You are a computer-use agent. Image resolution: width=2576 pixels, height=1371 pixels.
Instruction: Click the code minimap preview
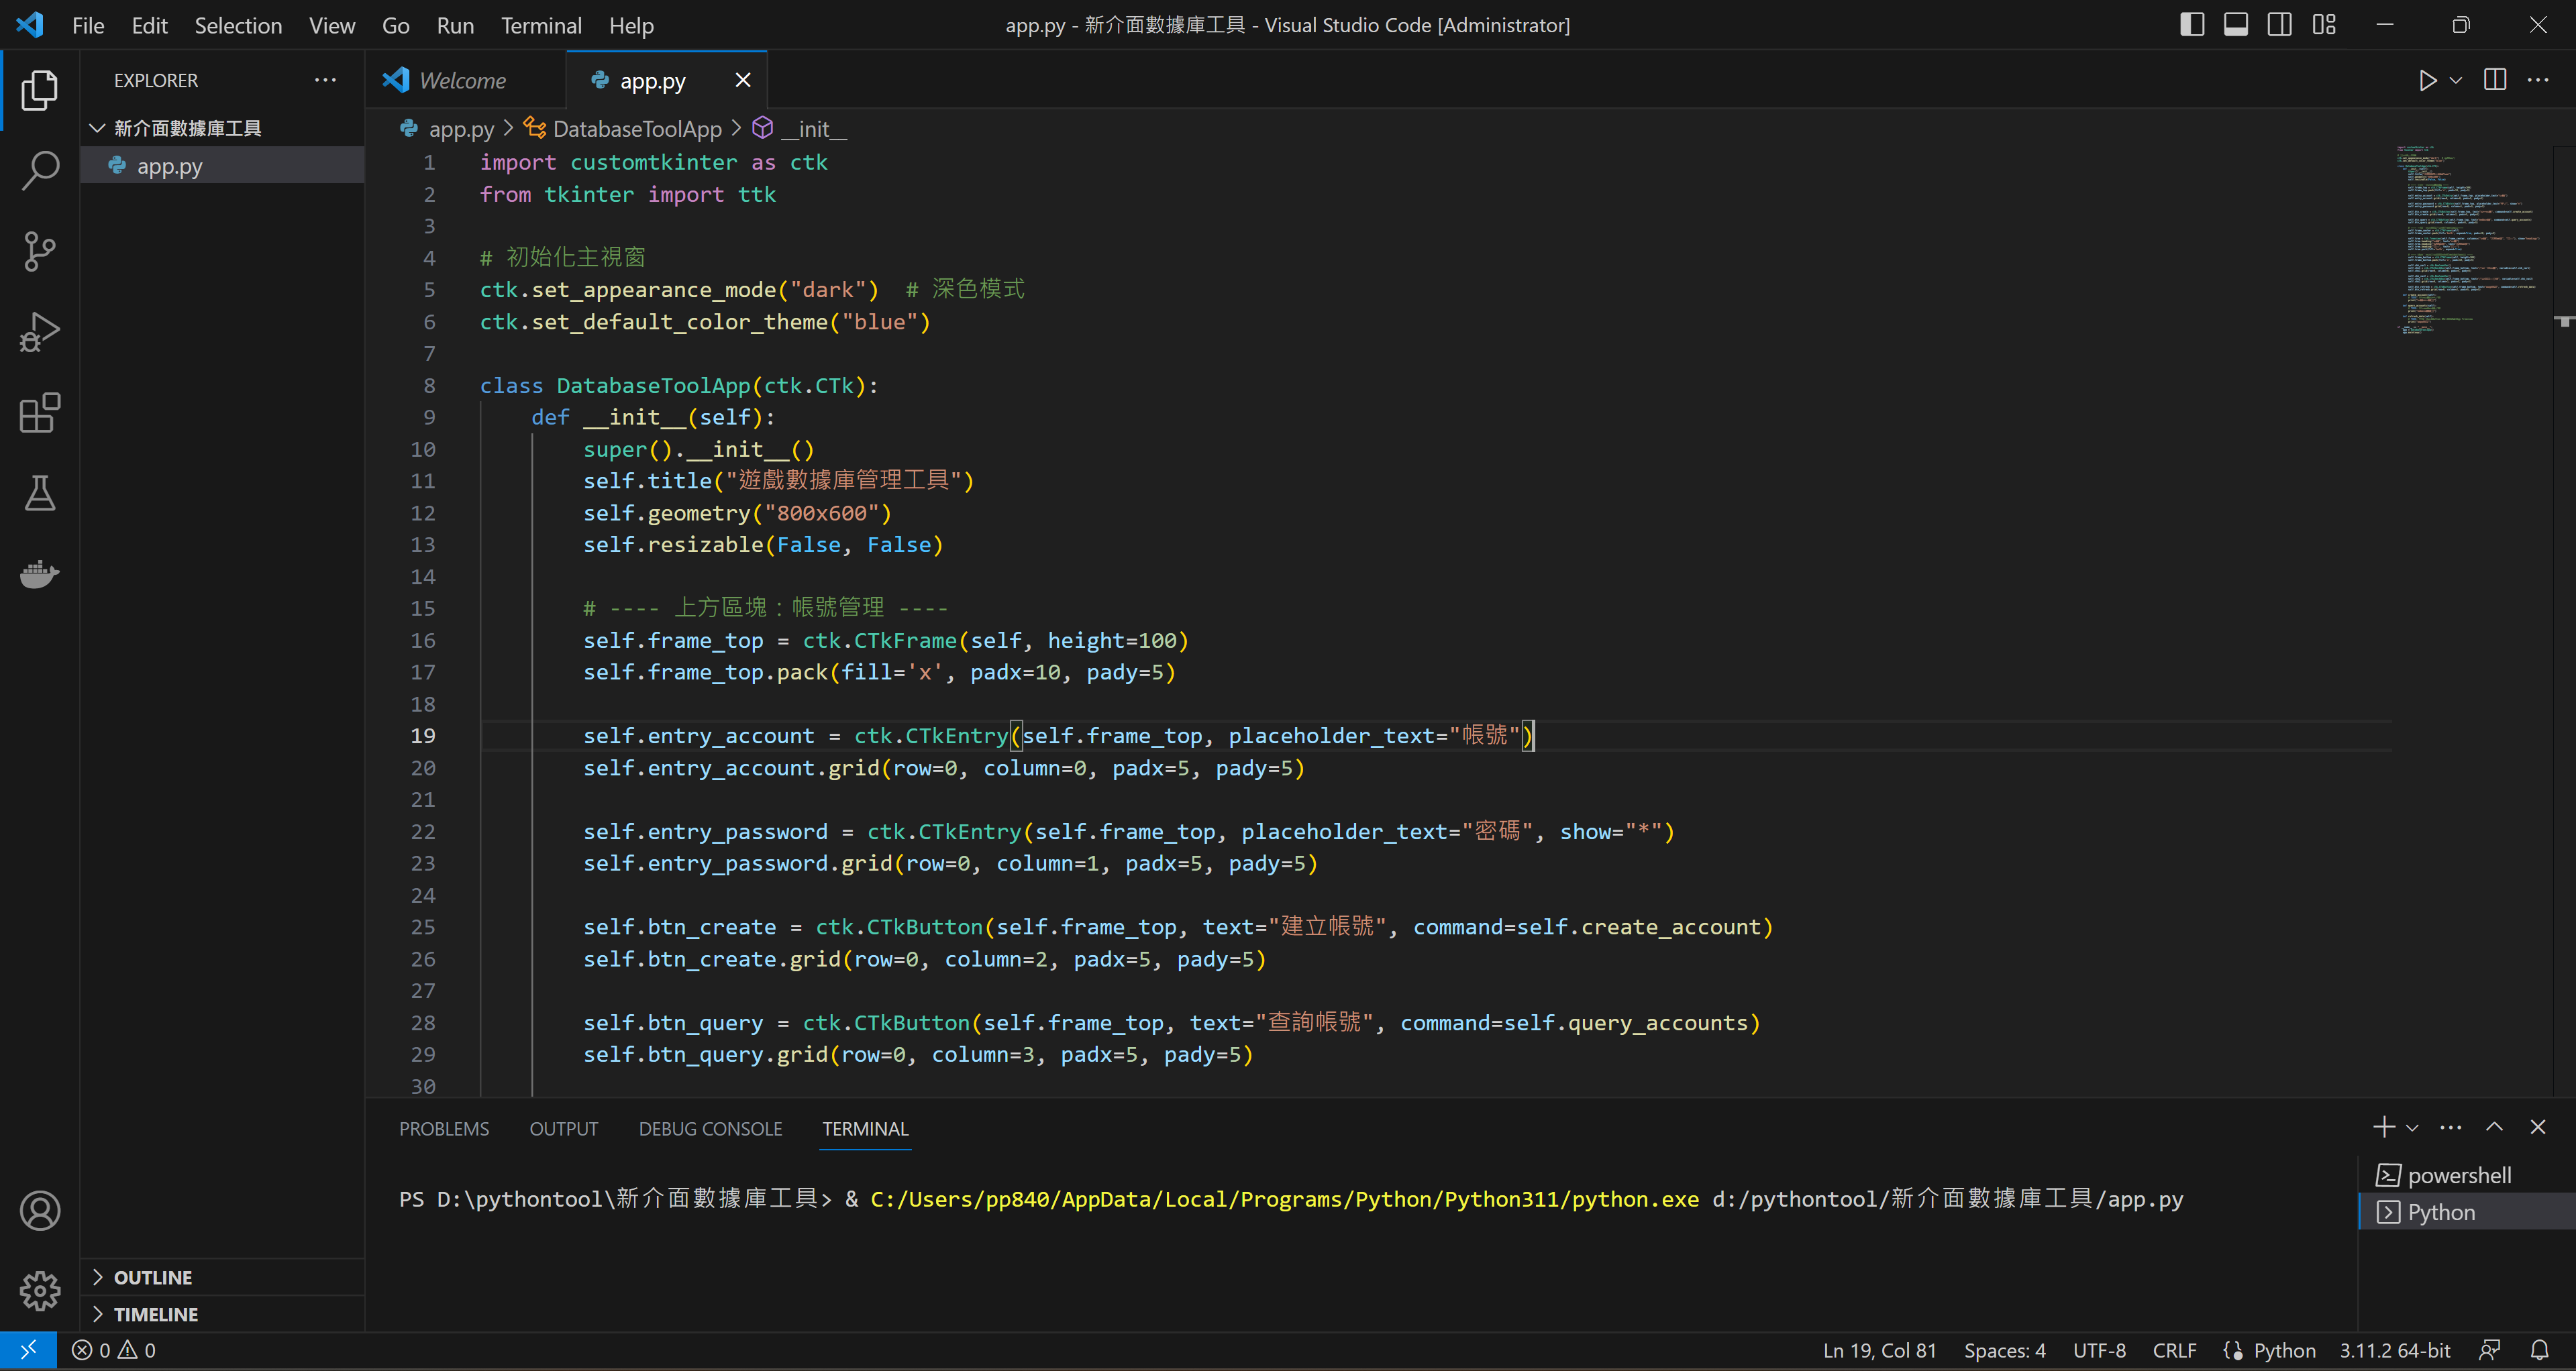point(2468,240)
